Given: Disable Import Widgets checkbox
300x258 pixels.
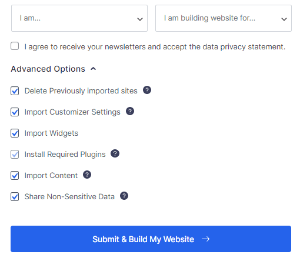Looking at the screenshot, I should click(15, 133).
